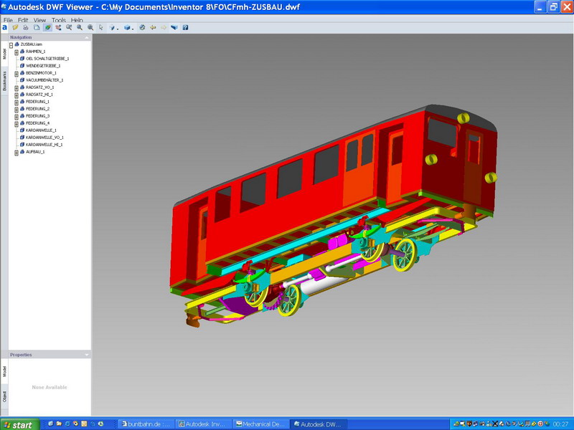
Task: Select the arrow pointer Select tool
Action: pos(100,27)
